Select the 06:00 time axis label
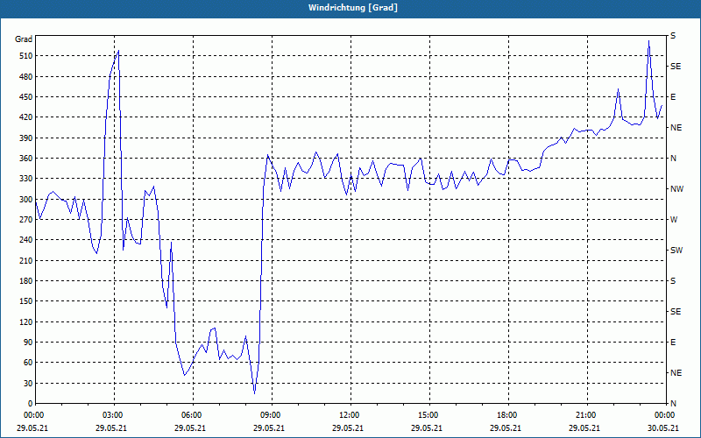This screenshot has width=701, height=438. click(193, 415)
